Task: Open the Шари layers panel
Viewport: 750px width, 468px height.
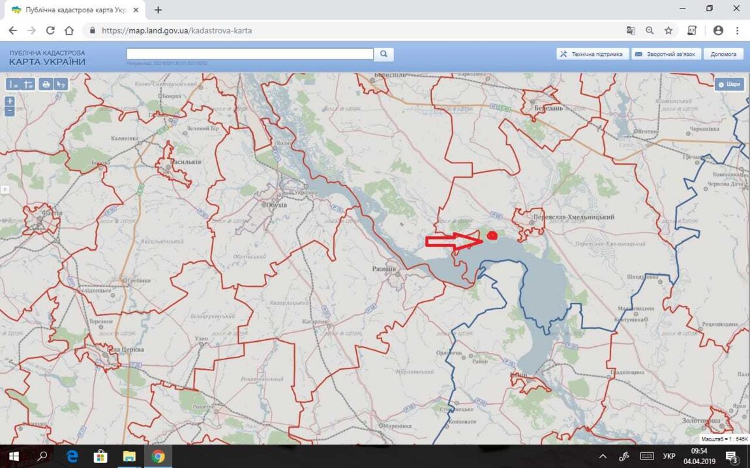Action: pyautogui.click(x=728, y=85)
